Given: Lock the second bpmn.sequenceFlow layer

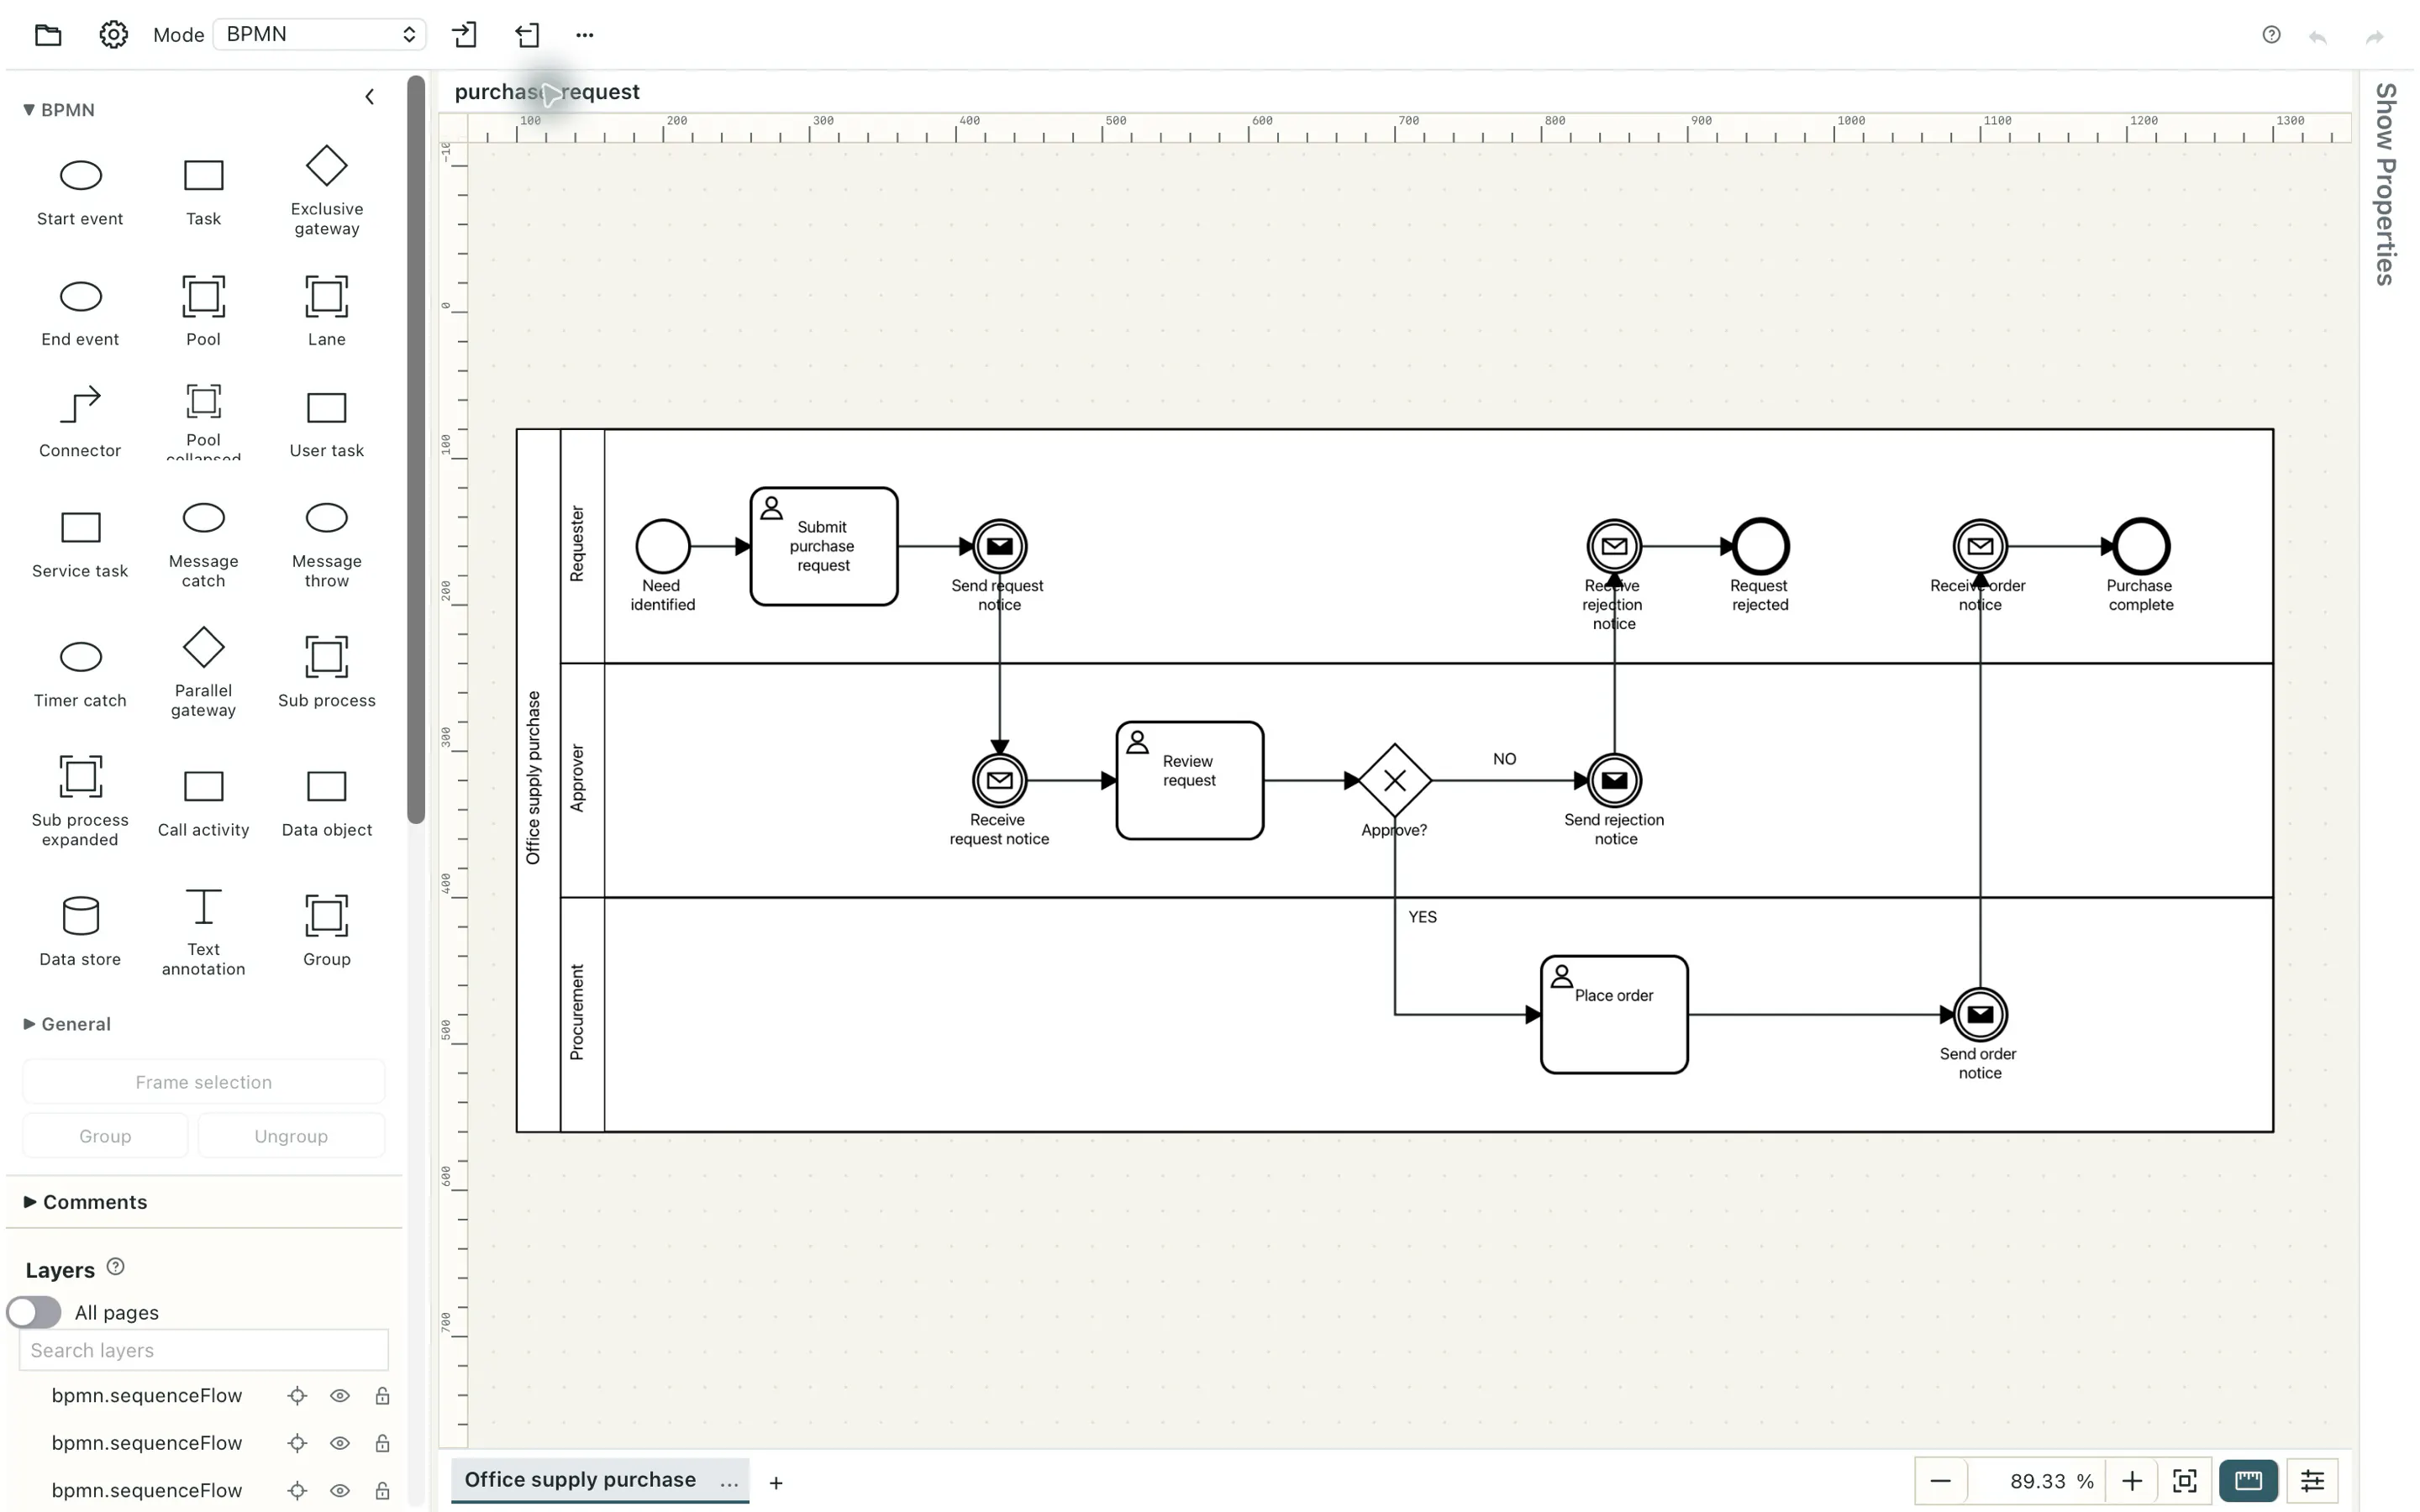Looking at the screenshot, I should pyautogui.click(x=382, y=1443).
